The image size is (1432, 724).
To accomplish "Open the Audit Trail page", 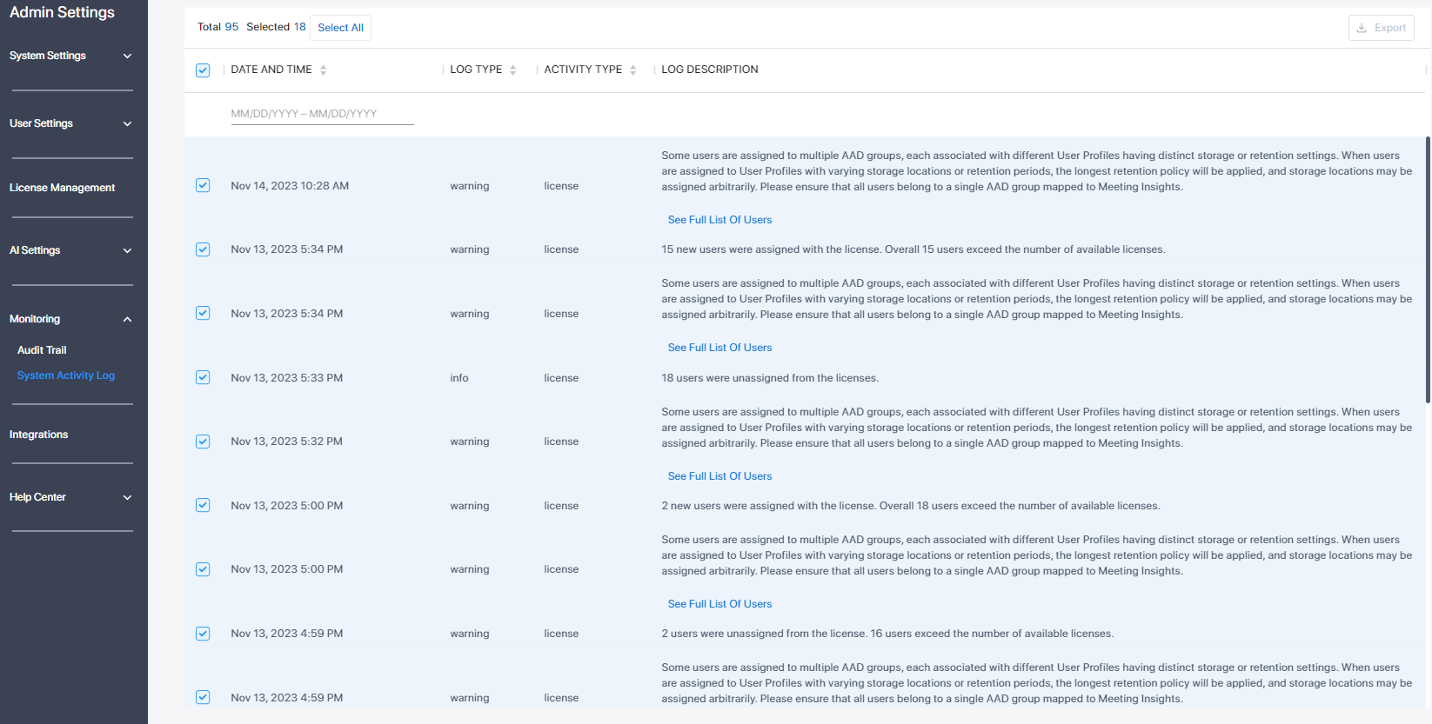I will [42, 350].
